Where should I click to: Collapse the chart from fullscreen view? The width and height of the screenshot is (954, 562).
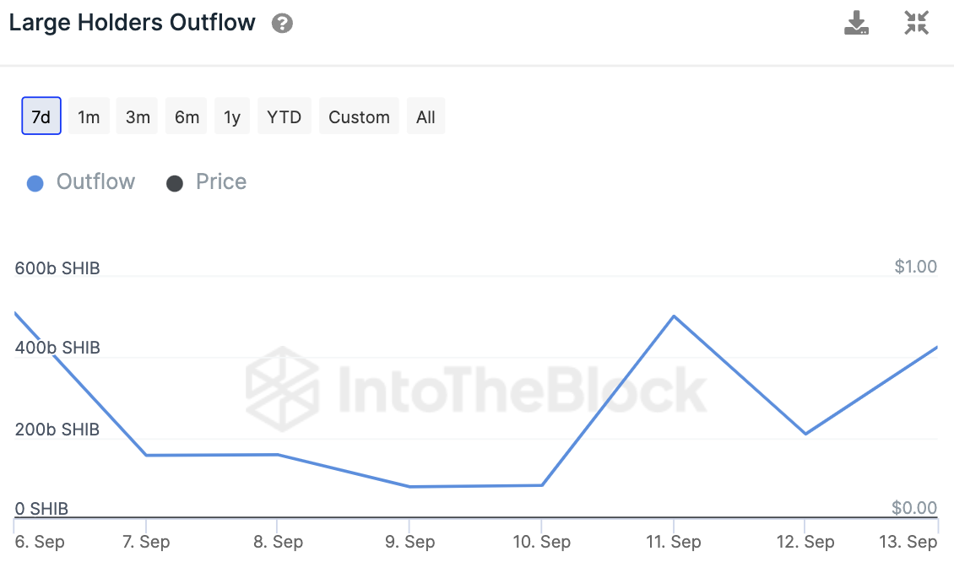click(x=916, y=23)
